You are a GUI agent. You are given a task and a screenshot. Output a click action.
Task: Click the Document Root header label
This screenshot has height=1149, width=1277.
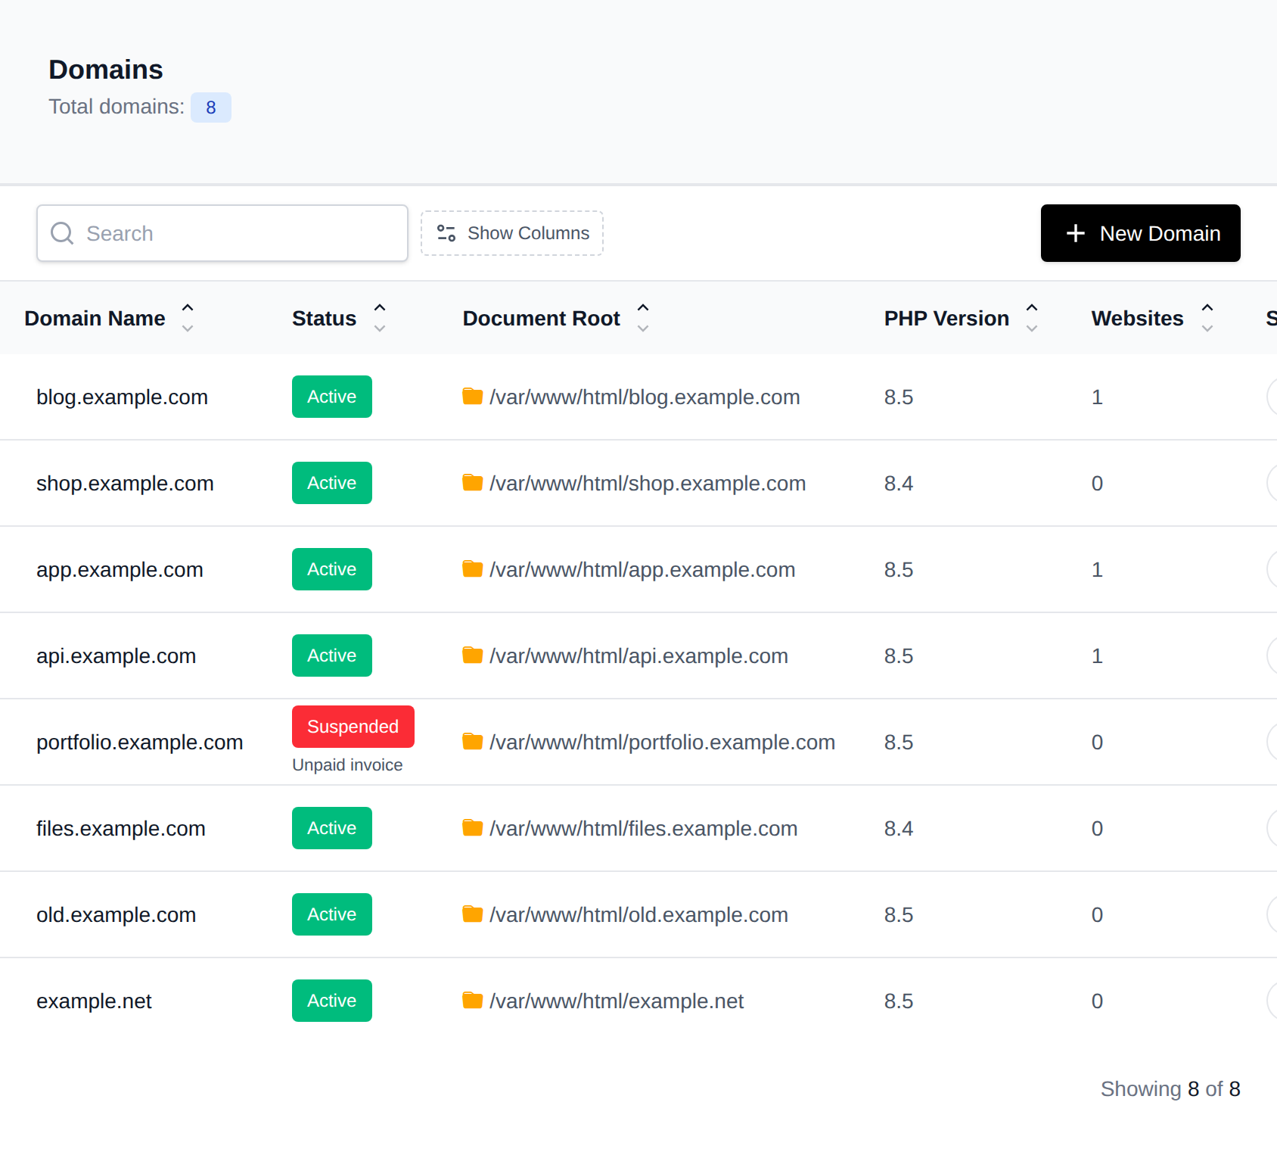tap(542, 319)
